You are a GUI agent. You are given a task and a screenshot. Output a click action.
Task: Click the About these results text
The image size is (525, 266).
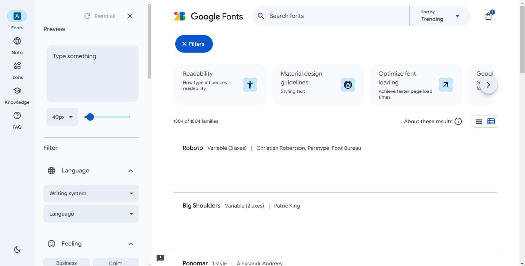[x=428, y=121]
